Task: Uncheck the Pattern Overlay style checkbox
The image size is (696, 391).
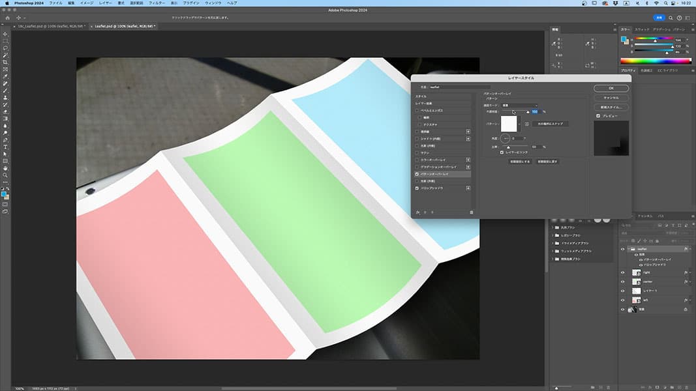Action: pyautogui.click(x=417, y=174)
